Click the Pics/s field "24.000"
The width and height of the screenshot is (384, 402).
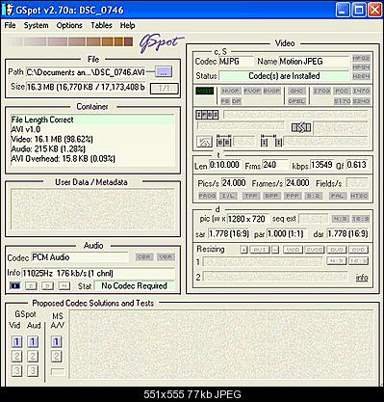click(234, 183)
